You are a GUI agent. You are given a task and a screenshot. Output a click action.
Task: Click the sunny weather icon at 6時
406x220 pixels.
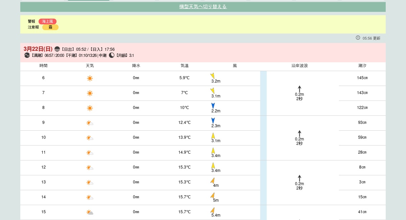click(x=90, y=78)
